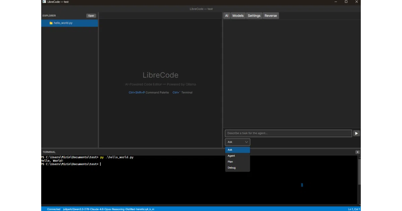The height and width of the screenshot is (211, 402).
Task: Click the LibreCode app icon in the title bar
Action: pyautogui.click(x=44, y=2)
